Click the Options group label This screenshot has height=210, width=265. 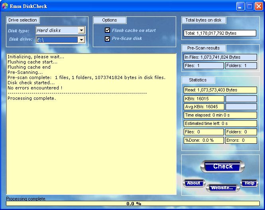110,20
